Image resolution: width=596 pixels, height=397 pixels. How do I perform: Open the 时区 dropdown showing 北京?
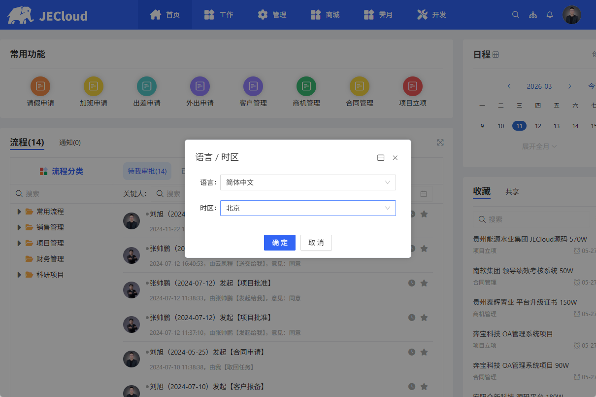[308, 208]
